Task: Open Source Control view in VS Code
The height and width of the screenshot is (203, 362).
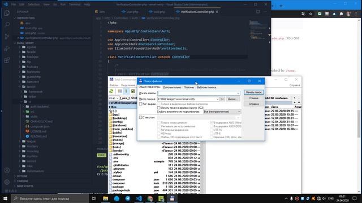Action: [x=7, y=36]
